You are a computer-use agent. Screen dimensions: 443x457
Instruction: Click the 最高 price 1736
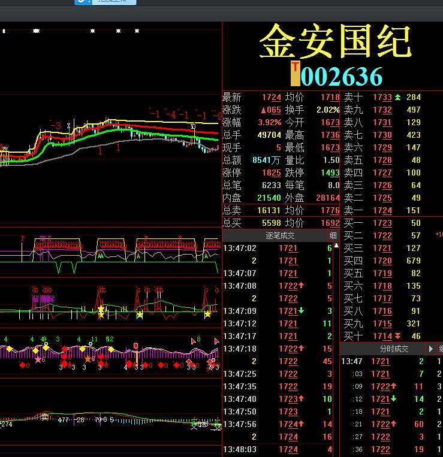click(330, 135)
